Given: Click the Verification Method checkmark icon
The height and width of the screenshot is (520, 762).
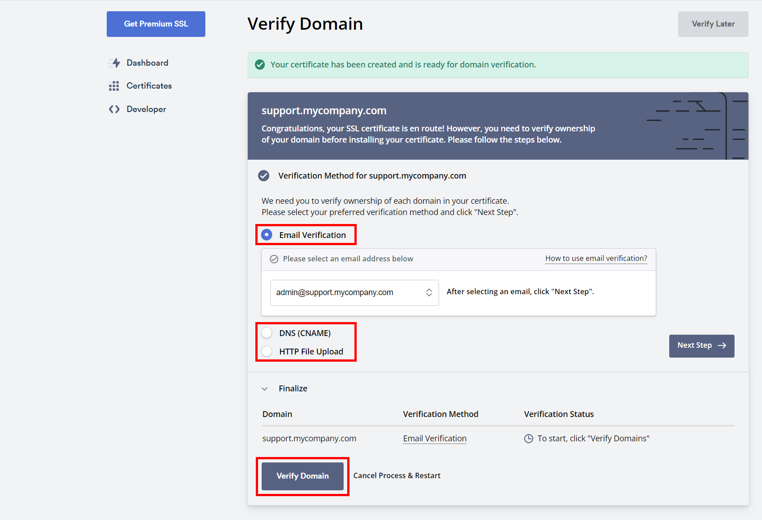Looking at the screenshot, I should (264, 176).
